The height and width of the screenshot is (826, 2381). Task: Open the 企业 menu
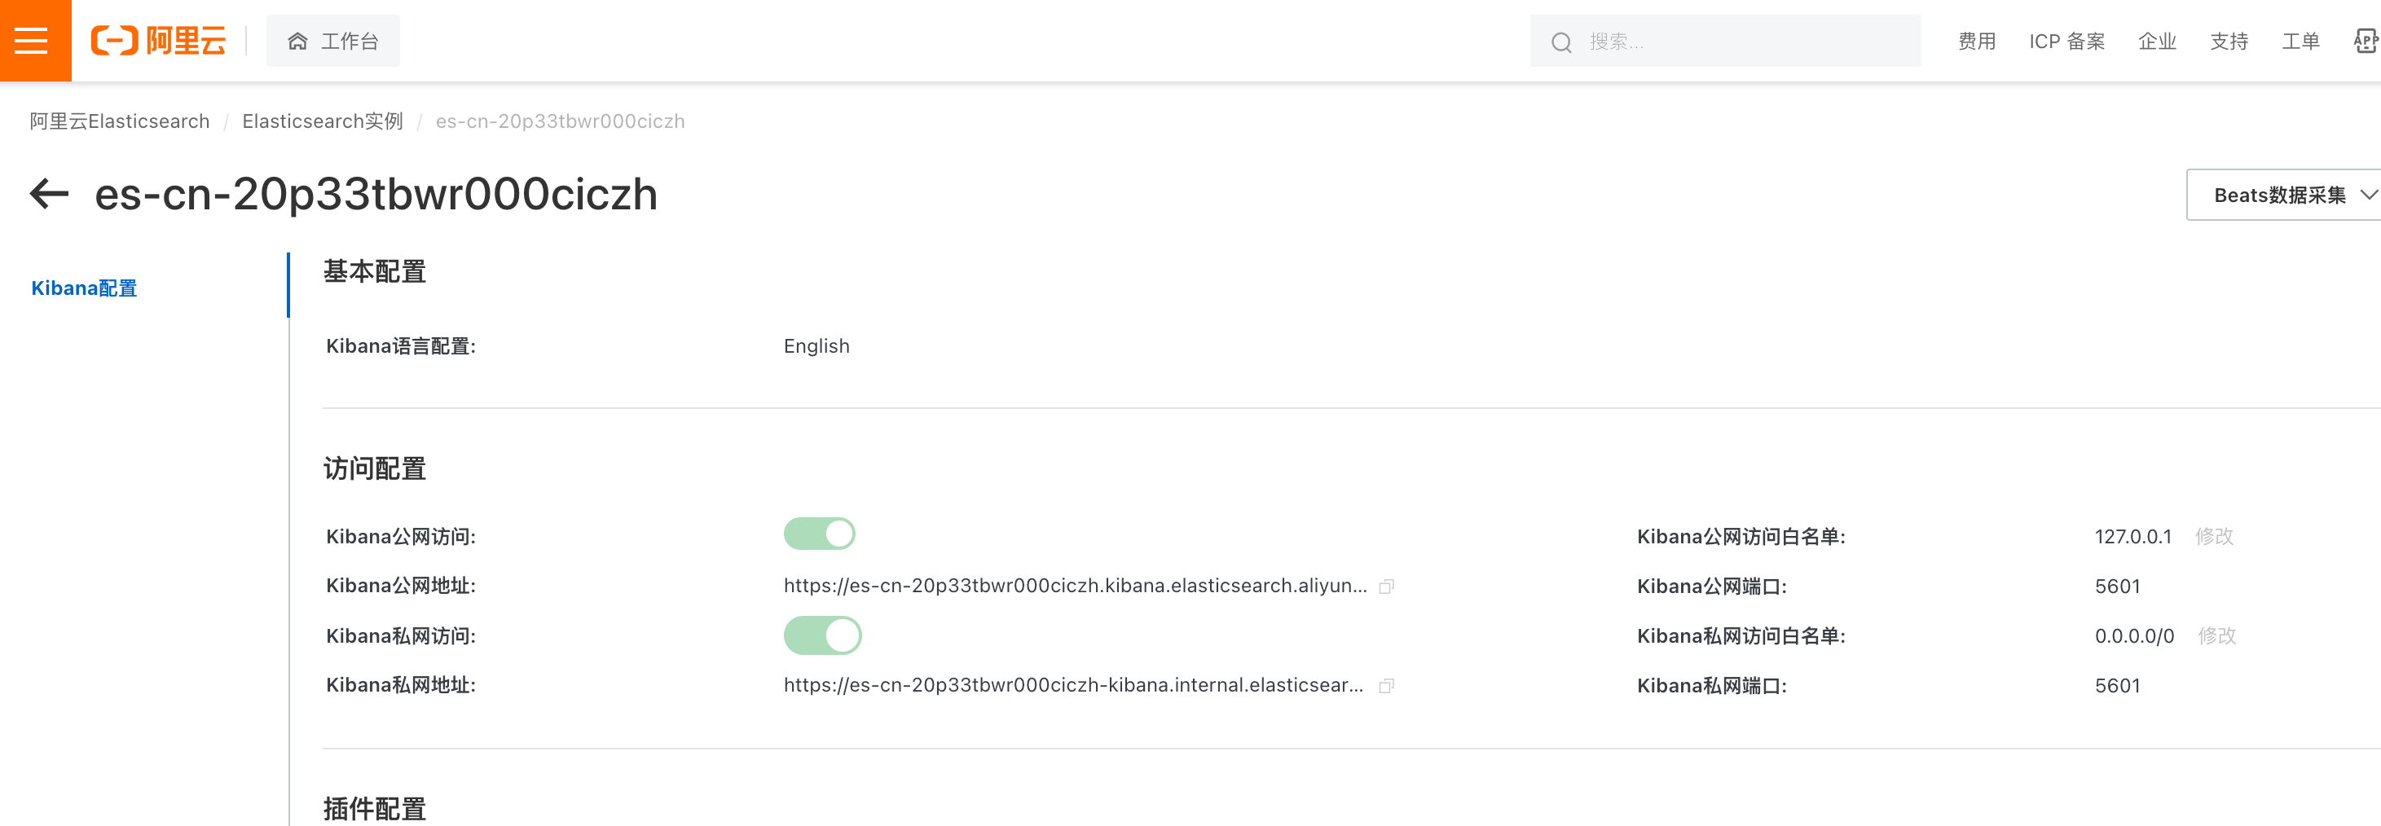coord(2156,42)
